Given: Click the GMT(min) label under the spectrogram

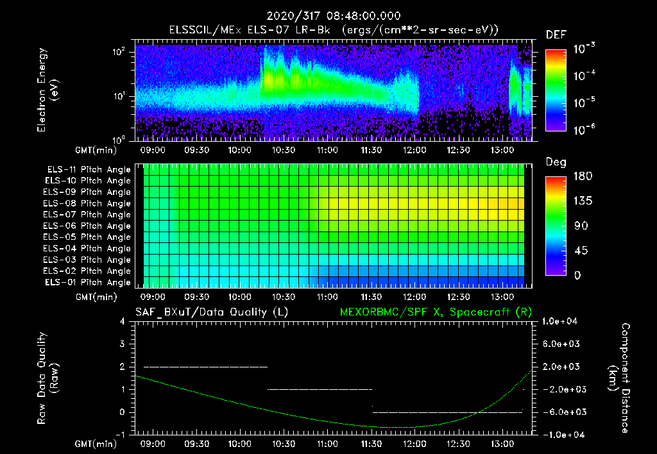Looking at the screenshot, I should click(x=96, y=151).
